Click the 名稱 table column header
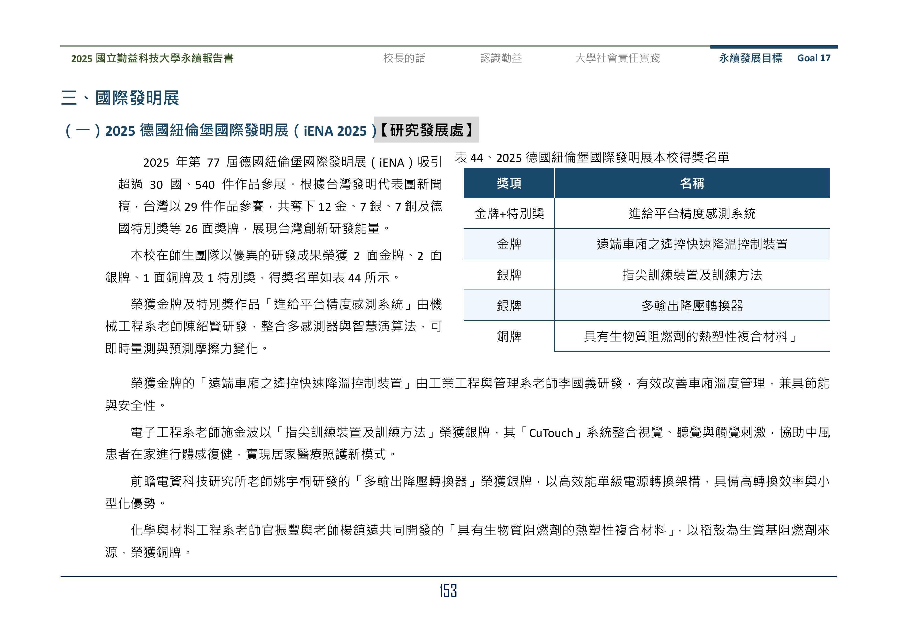The width and height of the screenshot is (897, 634). (692, 183)
